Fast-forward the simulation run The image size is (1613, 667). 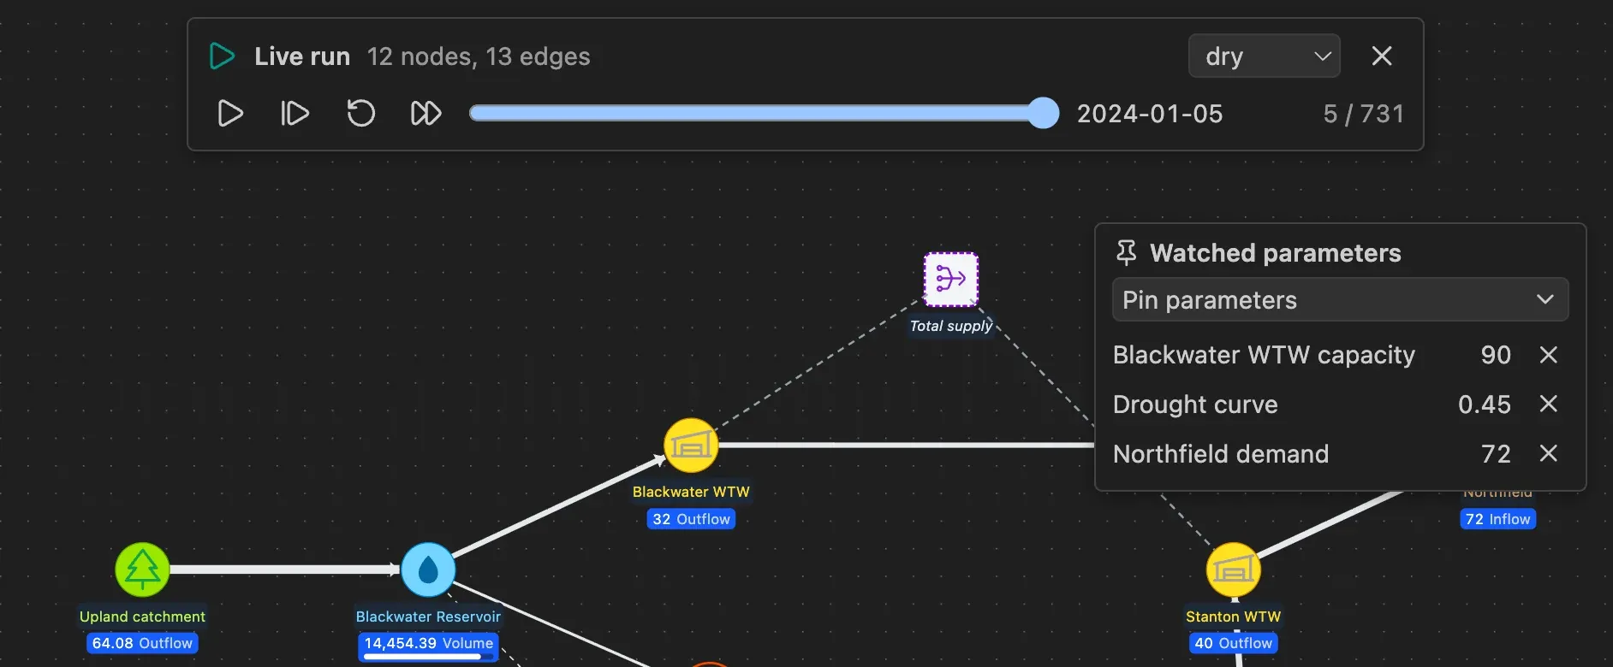coord(426,114)
